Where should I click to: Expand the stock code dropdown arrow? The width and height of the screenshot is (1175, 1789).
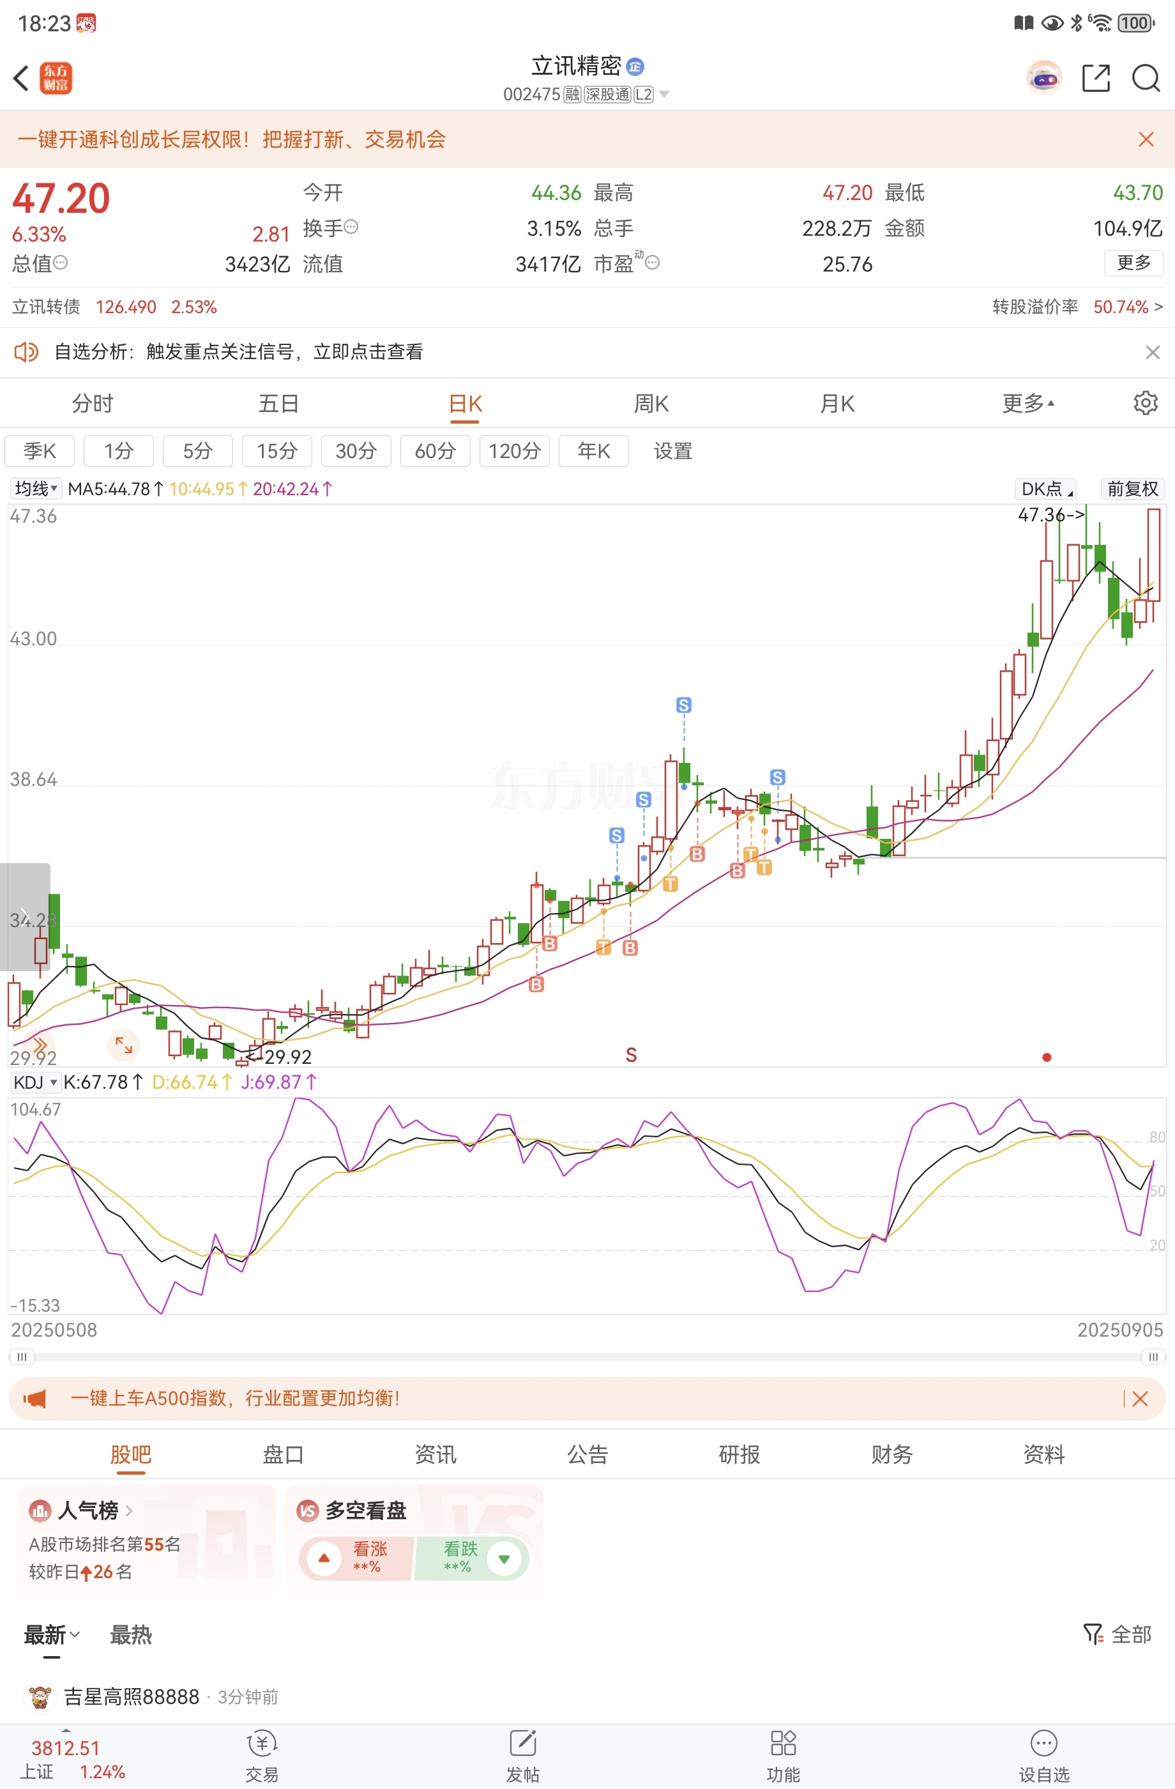[x=663, y=95]
